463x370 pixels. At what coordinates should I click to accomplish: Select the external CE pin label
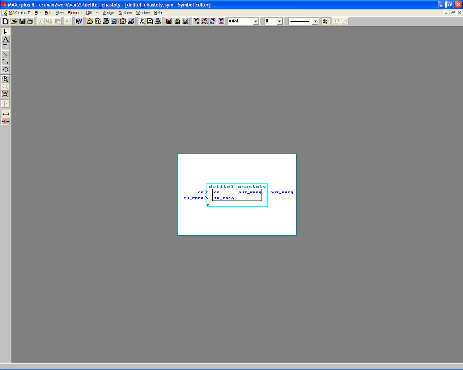click(200, 192)
